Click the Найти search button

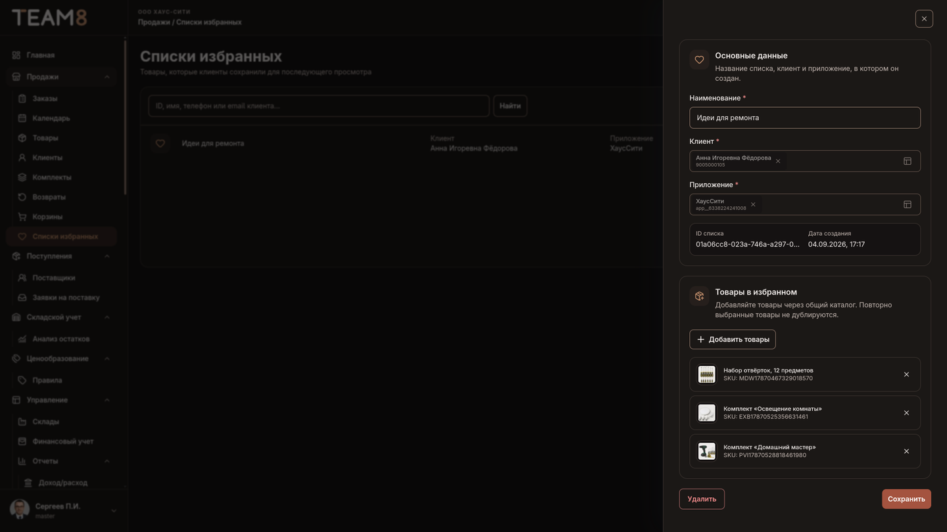click(x=510, y=106)
